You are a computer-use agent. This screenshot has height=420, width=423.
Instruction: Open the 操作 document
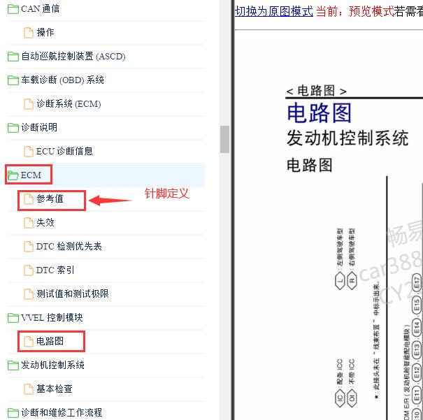coord(45,33)
